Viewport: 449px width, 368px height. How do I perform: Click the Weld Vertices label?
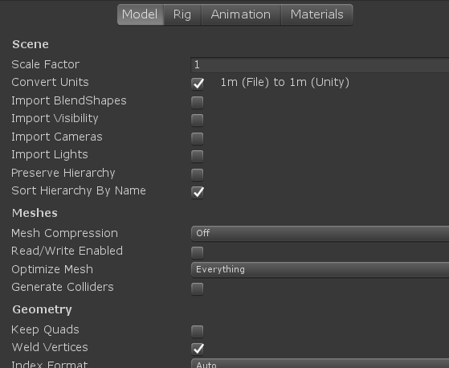tap(50, 347)
